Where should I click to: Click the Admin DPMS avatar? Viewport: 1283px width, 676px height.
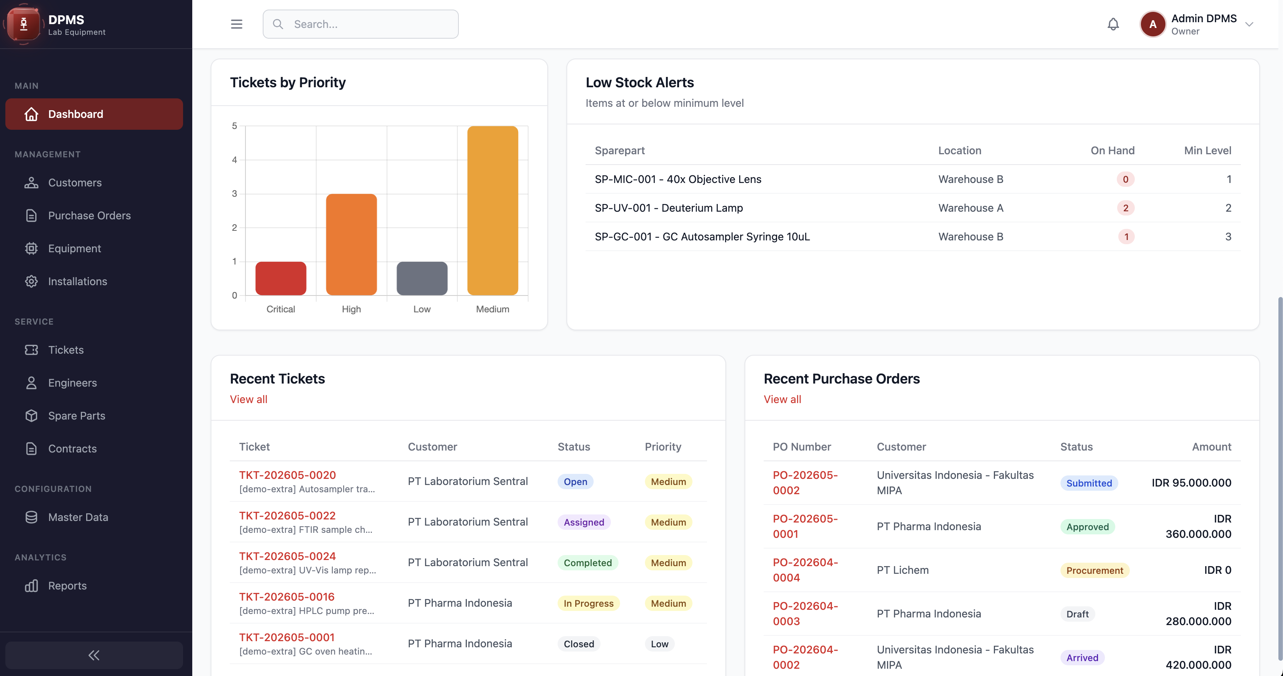click(1152, 24)
